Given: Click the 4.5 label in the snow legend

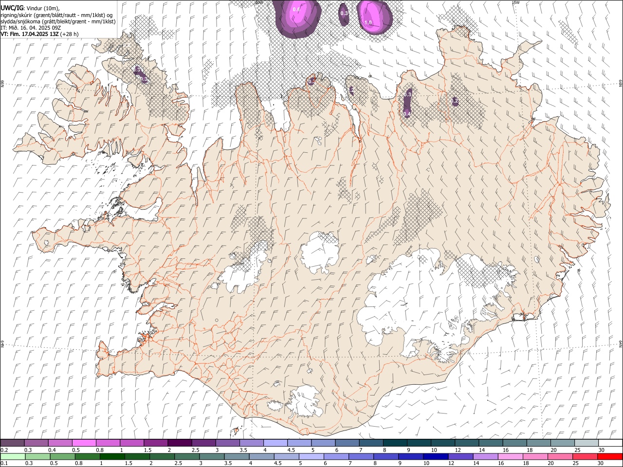Looking at the screenshot, I should pos(291,450).
